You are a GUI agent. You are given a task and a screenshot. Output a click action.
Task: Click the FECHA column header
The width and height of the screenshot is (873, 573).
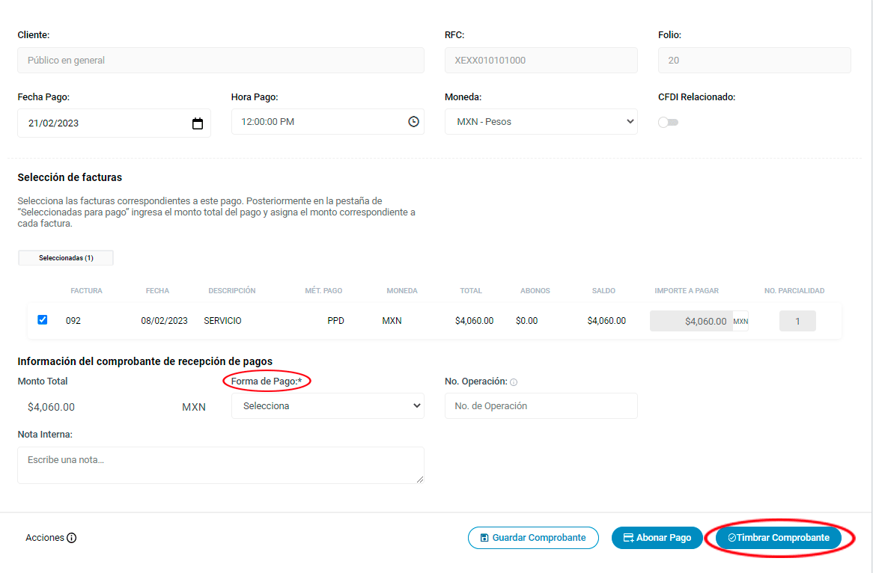(x=157, y=291)
